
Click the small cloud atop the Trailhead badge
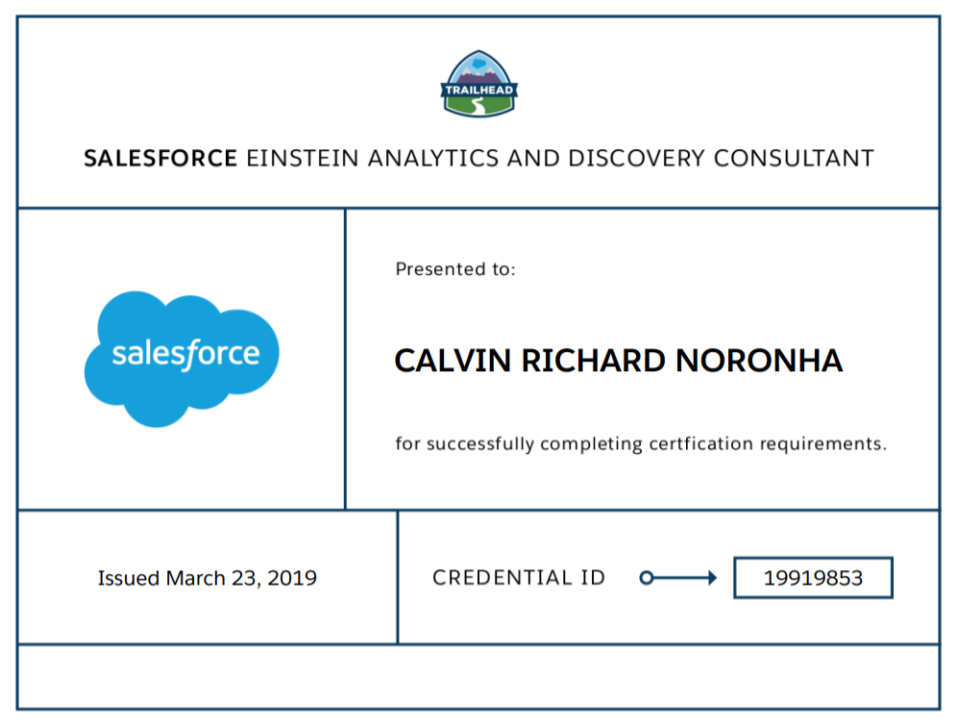click(479, 63)
